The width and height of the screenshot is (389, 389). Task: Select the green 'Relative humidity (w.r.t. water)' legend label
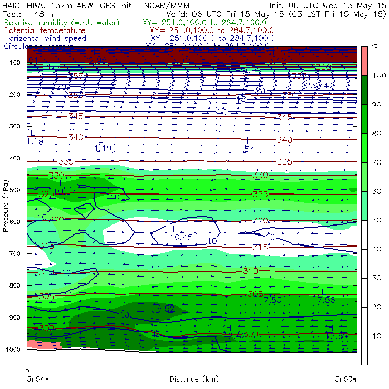pos(62,23)
